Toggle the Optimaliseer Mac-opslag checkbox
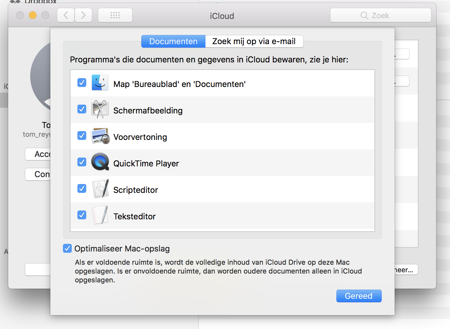This screenshot has height=329, width=450. (67, 248)
